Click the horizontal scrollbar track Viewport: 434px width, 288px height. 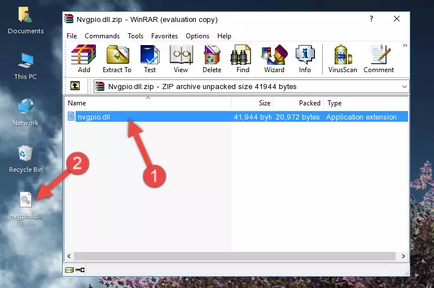(x=234, y=256)
